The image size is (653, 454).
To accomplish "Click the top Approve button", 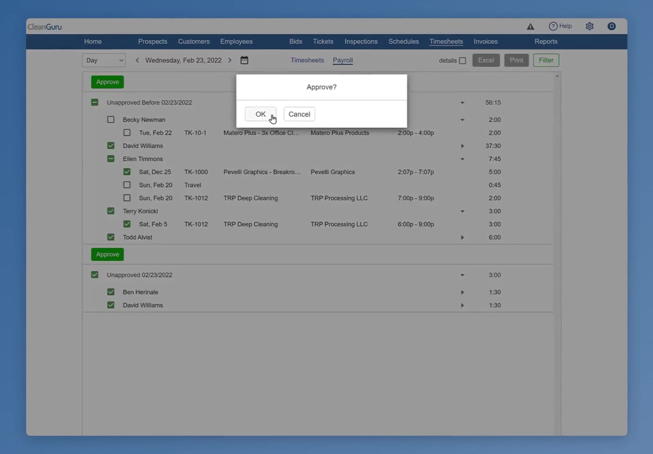I will coord(107,82).
